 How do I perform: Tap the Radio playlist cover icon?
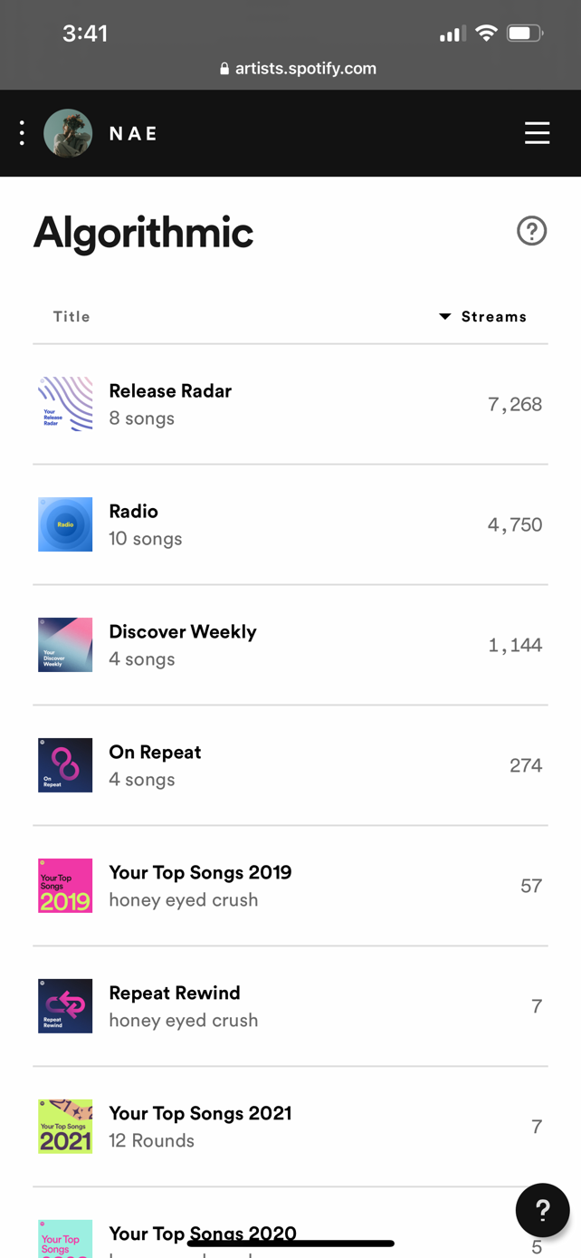pyautogui.click(x=65, y=524)
